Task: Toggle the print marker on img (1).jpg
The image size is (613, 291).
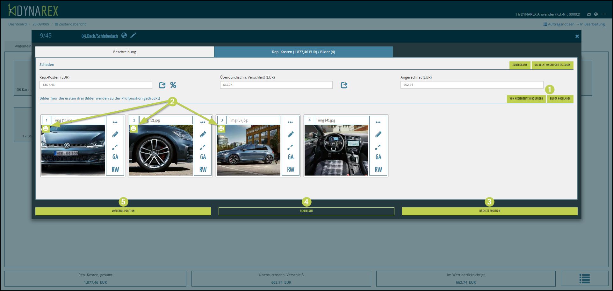Action: pyautogui.click(x=46, y=128)
